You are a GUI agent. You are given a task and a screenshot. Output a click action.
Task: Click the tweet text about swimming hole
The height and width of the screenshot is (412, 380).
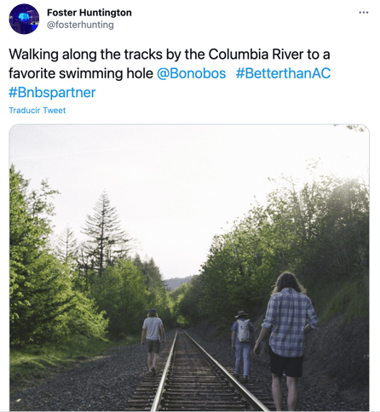[x=170, y=73]
